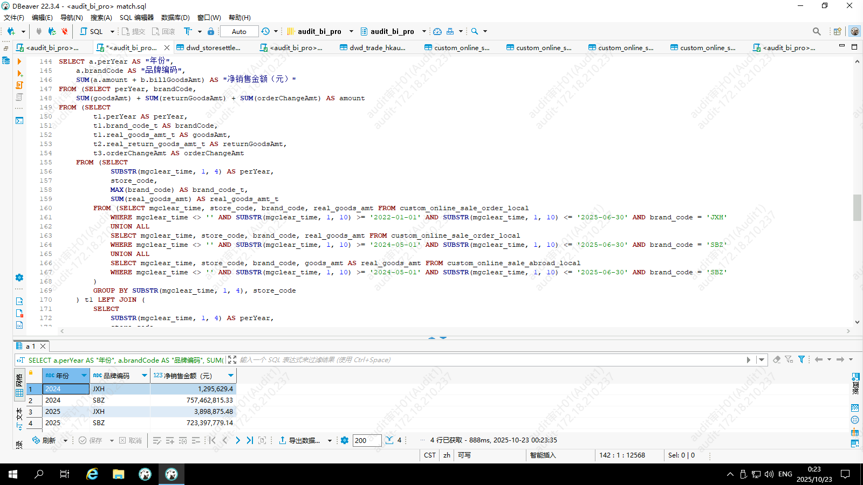Click the fetch size field showing 200
The image size is (863, 485).
coord(367,440)
